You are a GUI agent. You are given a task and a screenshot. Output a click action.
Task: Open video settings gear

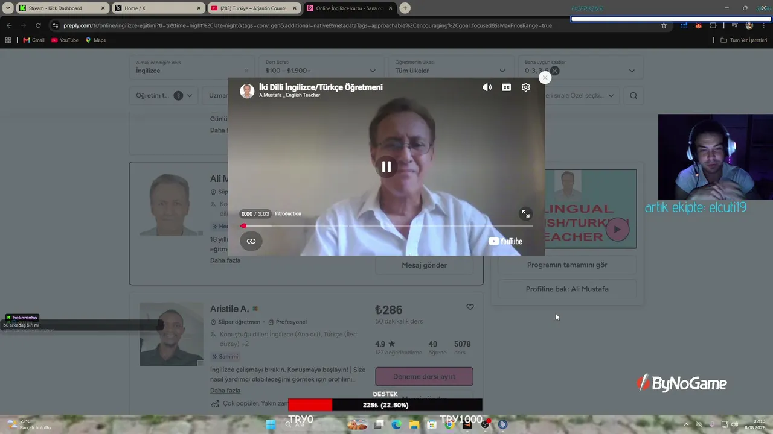click(525, 87)
